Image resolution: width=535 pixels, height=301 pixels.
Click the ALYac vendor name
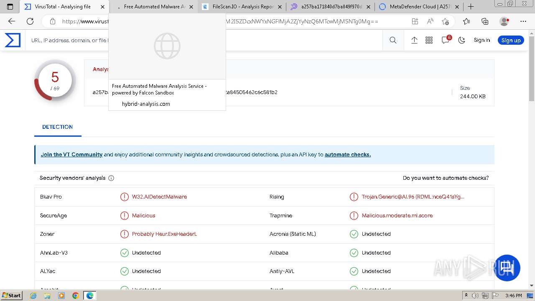(x=48, y=271)
